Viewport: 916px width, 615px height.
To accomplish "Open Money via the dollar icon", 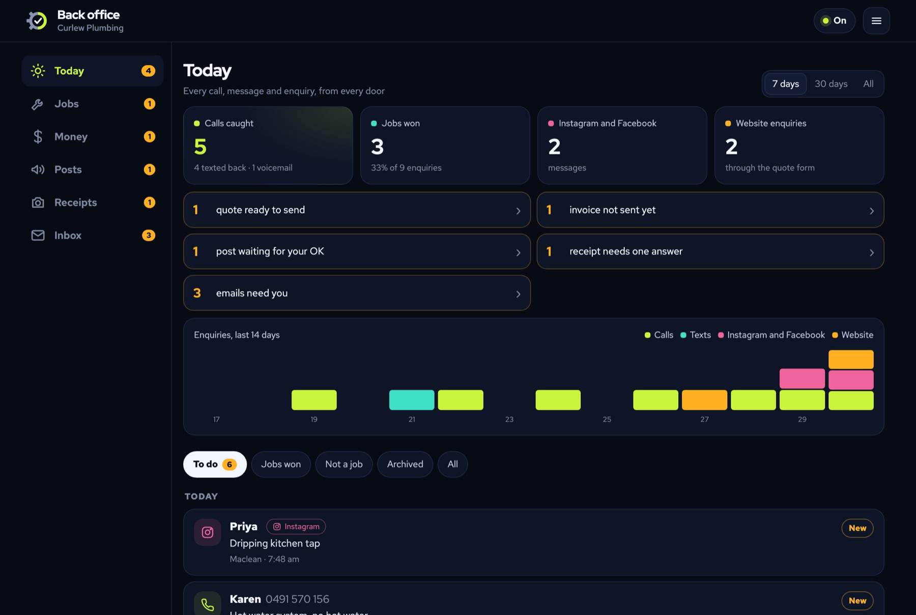I will coord(38,137).
